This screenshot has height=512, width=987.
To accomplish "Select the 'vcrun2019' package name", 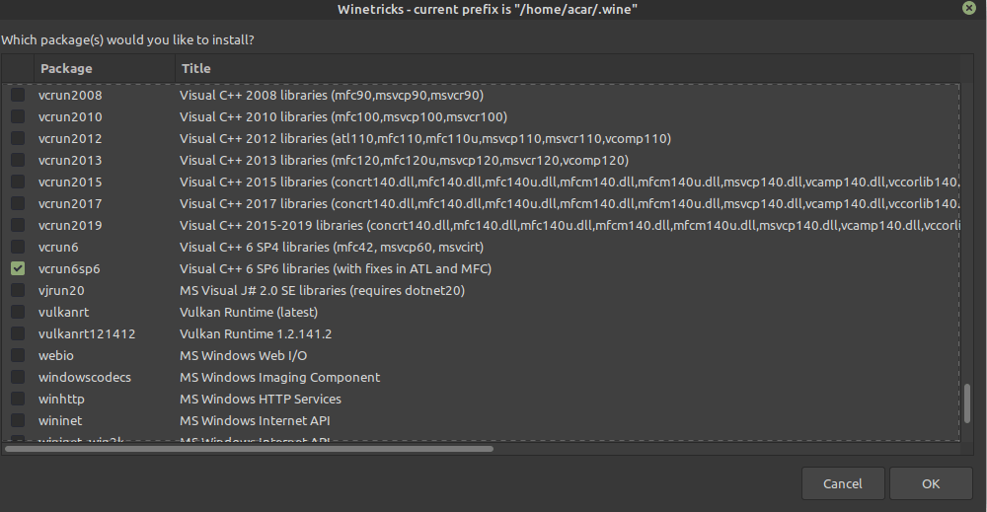I will tap(70, 225).
